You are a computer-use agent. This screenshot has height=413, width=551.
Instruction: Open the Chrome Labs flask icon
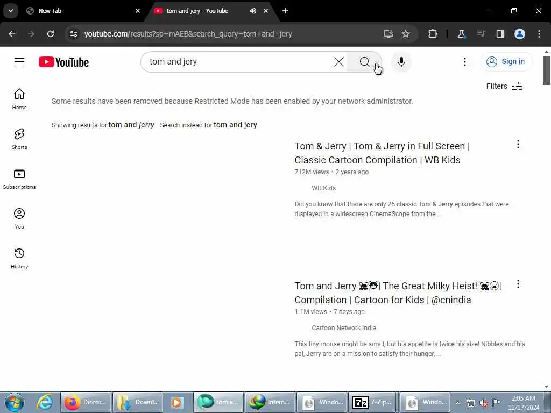[461, 34]
